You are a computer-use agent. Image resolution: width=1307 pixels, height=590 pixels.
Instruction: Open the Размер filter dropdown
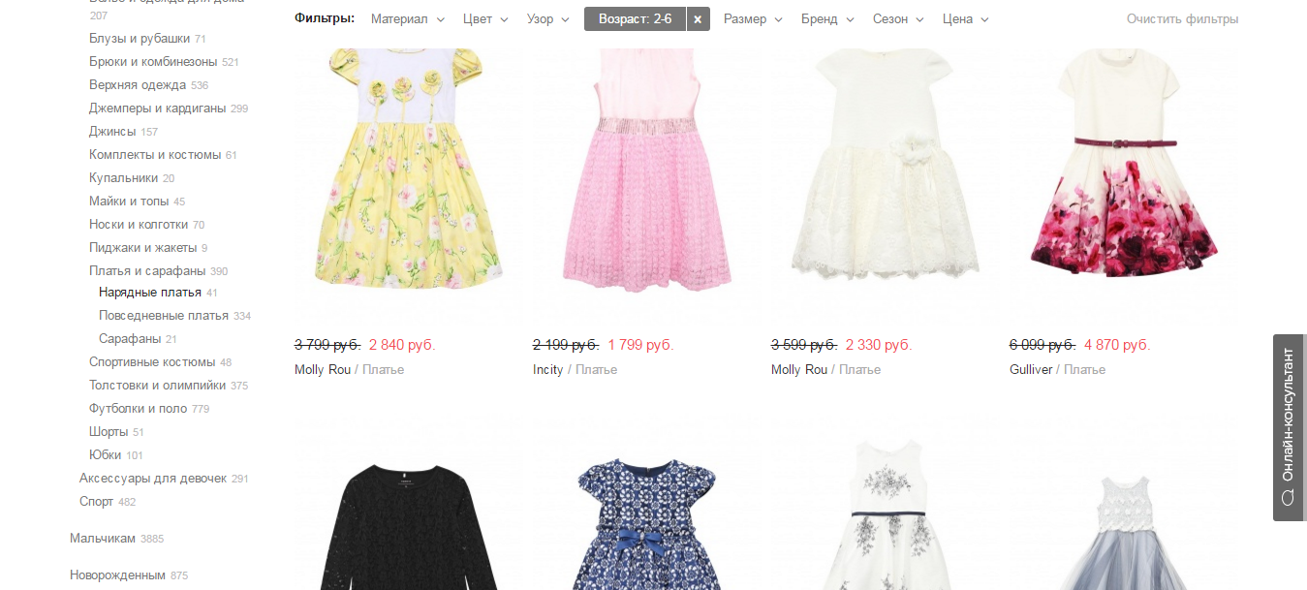(x=753, y=19)
